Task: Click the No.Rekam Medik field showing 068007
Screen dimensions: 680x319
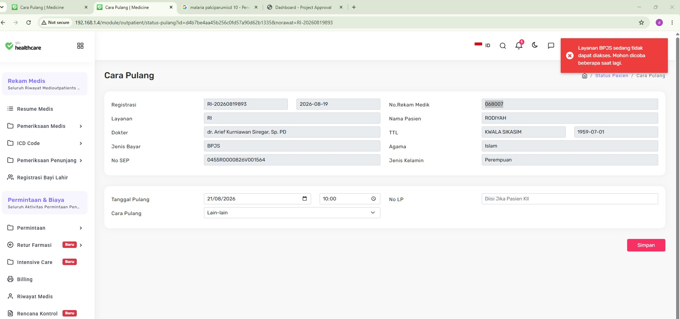Action: 570,104
